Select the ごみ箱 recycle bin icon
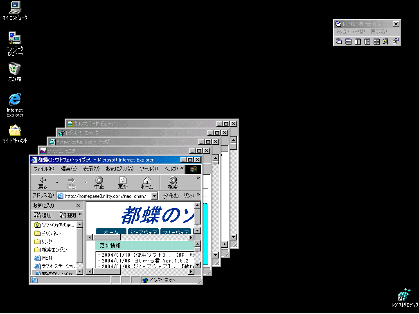The height and width of the screenshot is (314, 419). click(15, 72)
